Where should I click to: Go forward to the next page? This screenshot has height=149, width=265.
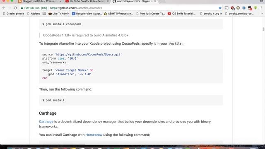point(9,8)
